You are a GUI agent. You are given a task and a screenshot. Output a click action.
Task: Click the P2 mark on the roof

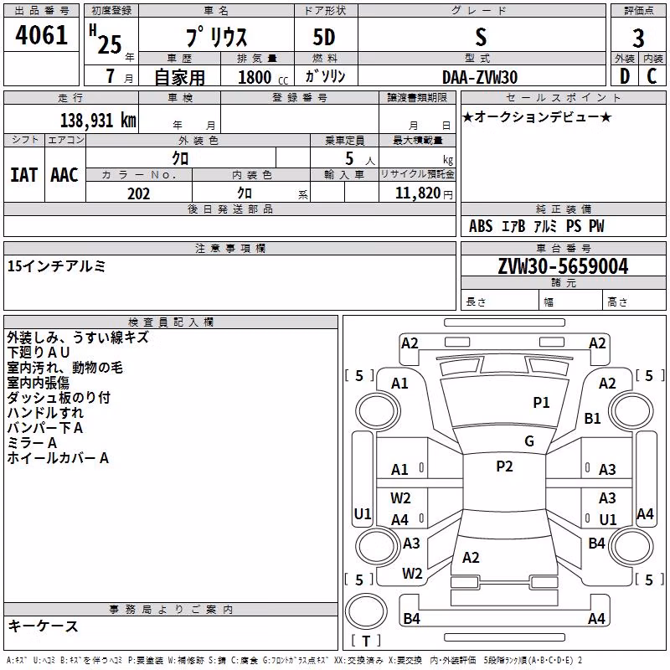[x=504, y=466]
